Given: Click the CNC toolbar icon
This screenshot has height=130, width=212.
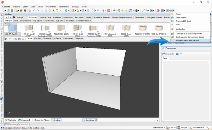Looking at the screenshot, I should pyautogui.click(x=167, y=10).
